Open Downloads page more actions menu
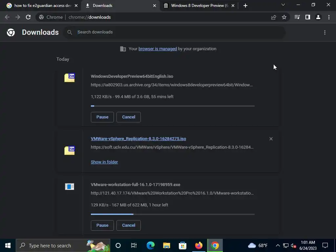Viewport: 336px width, 252px height. pyautogui.click(x=325, y=32)
